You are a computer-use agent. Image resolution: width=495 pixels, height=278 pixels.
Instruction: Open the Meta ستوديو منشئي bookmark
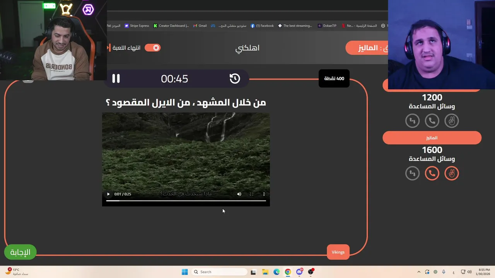click(x=229, y=26)
